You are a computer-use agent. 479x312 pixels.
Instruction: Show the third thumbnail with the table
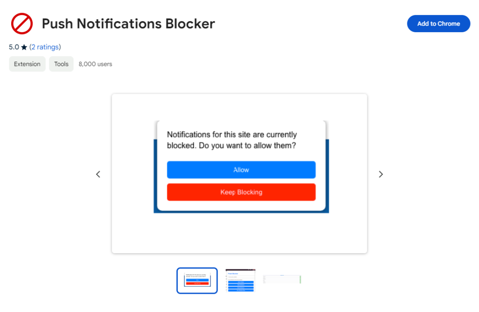coord(282,279)
